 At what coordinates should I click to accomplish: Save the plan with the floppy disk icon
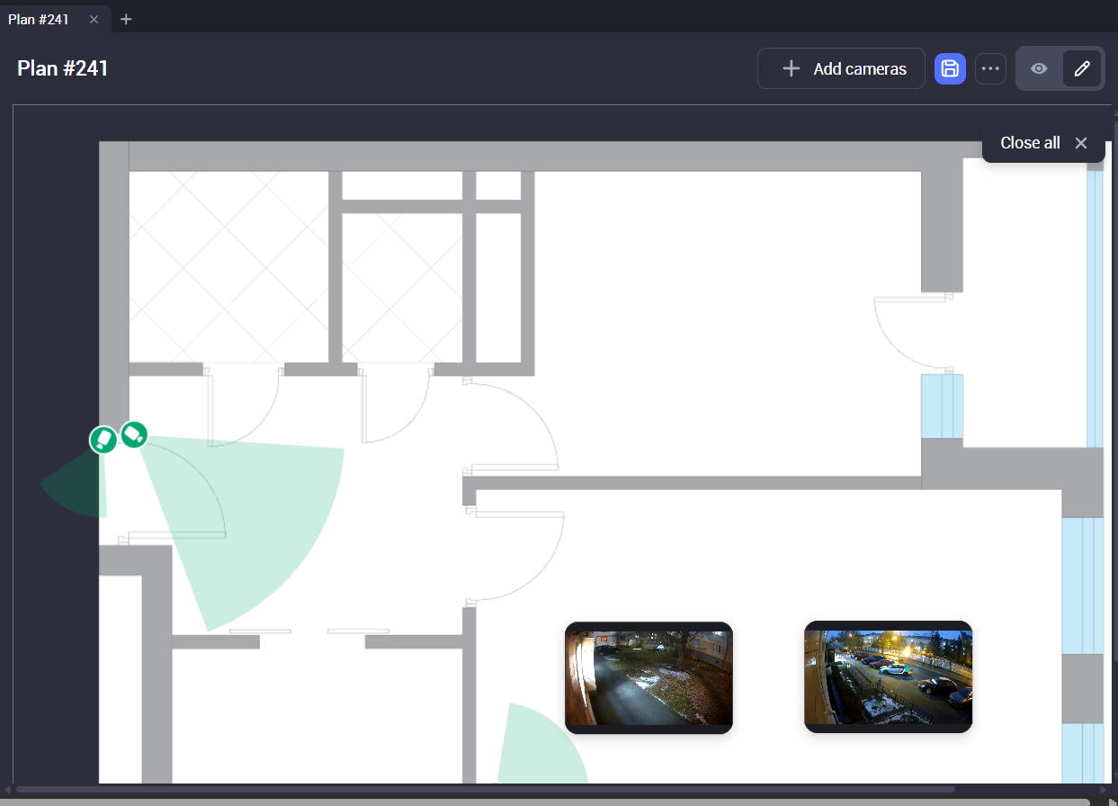[950, 68]
